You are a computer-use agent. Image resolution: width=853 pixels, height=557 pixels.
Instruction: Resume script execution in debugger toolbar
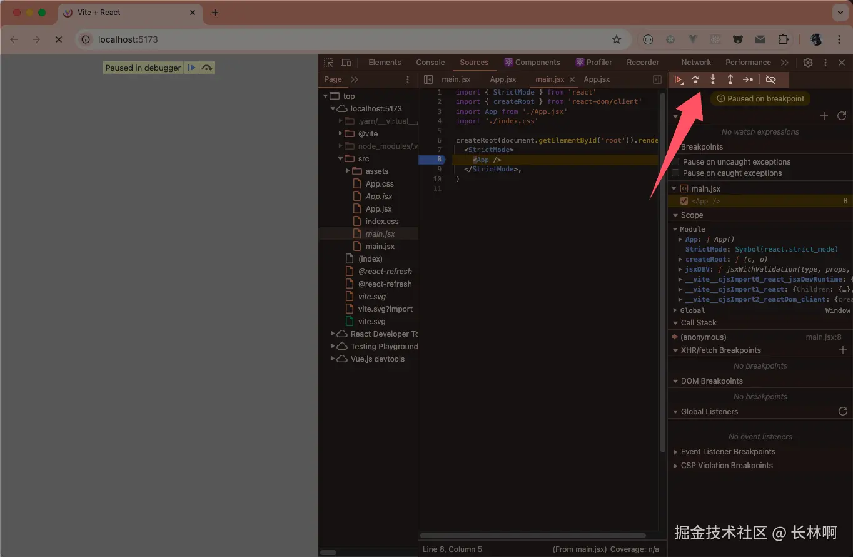click(x=678, y=79)
